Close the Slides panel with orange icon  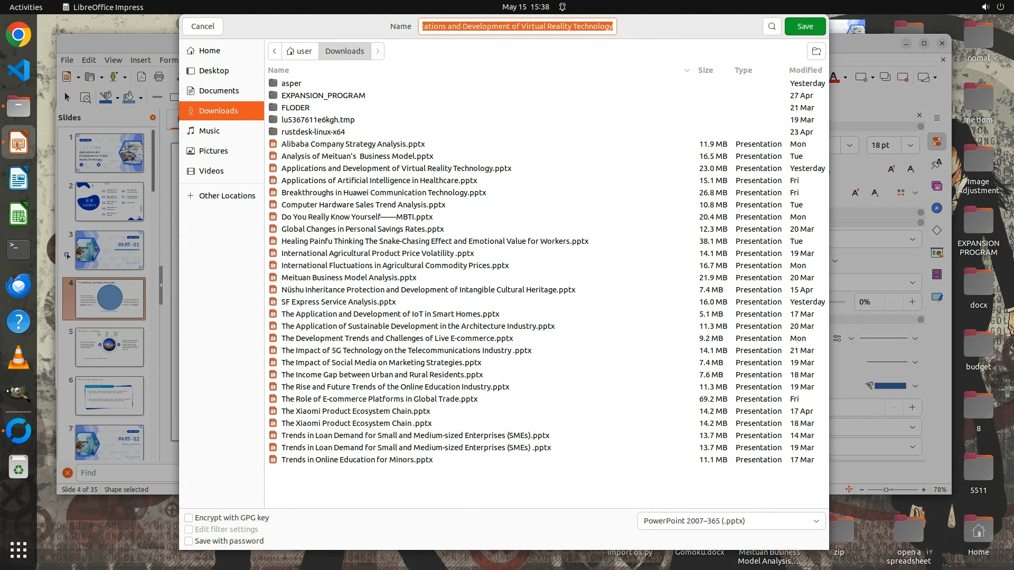153,118
